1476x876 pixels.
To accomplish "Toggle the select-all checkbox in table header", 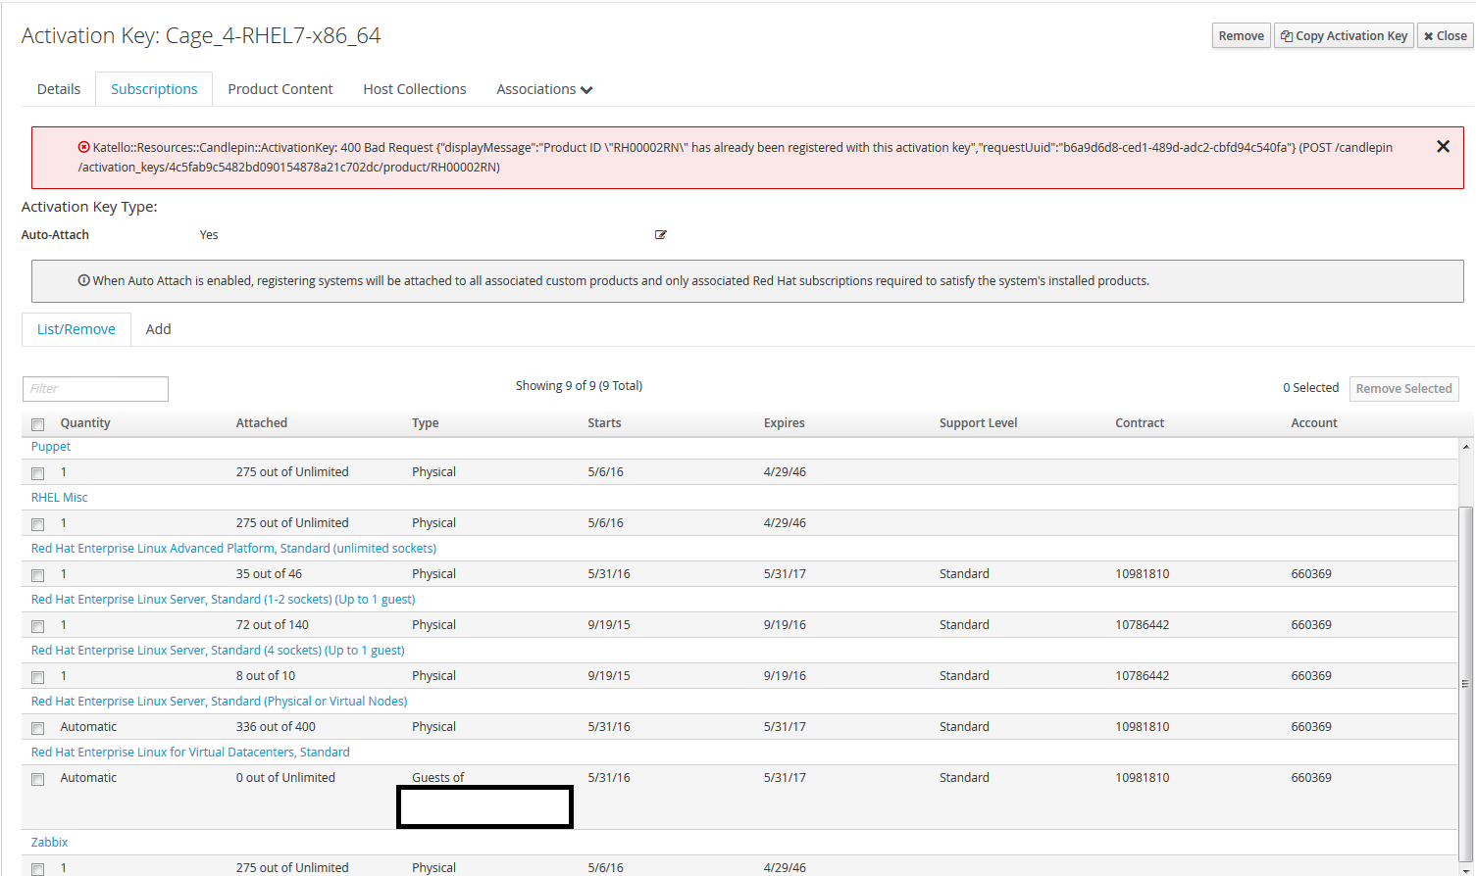I will pyautogui.click(x=38, y=424).
